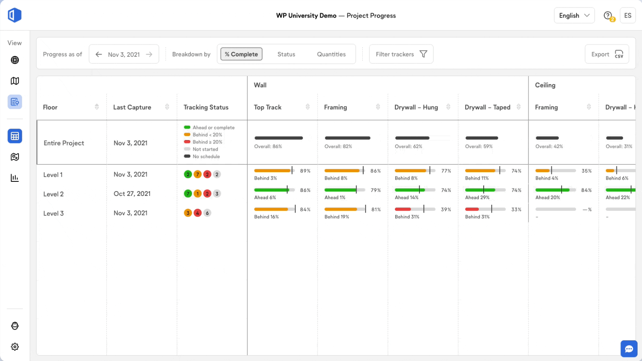642x361 pixels.
Task: Open the folded map view icon
Action: (x=15, y=81)
